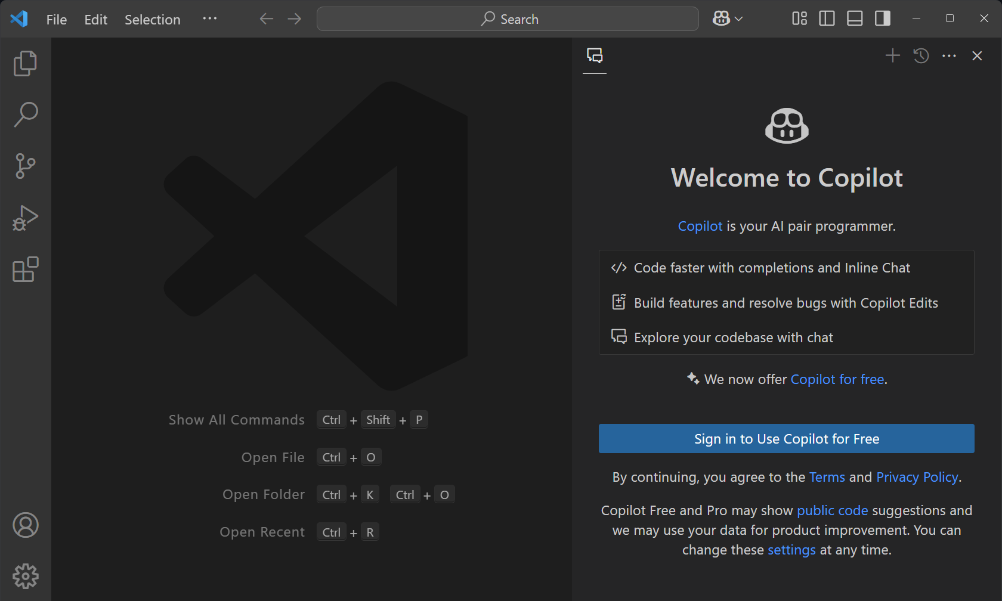Screen dimensions: 1002x601
Task: Open more actions menu in the chat panel
Action: click(948, 55)
